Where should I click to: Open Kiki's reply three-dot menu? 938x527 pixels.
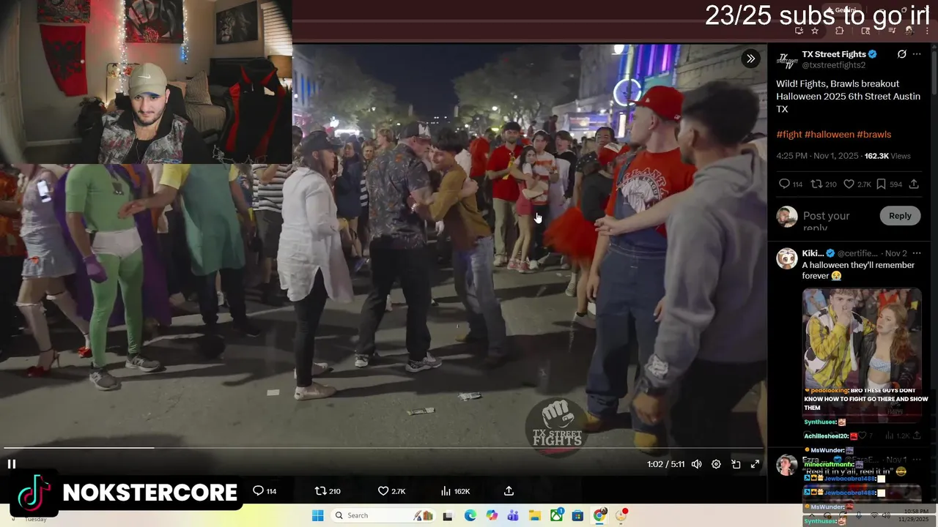(x=917, y=253)
